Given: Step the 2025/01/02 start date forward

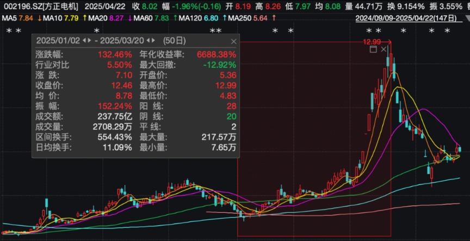Looking at the screenshot, I should [89, 41].
